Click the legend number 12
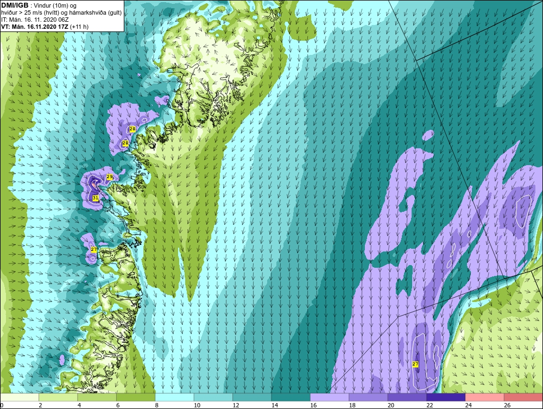 pos(236,405)
